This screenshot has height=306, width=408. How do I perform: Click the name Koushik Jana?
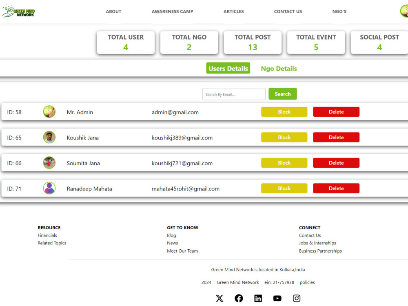tap(83, 137)
